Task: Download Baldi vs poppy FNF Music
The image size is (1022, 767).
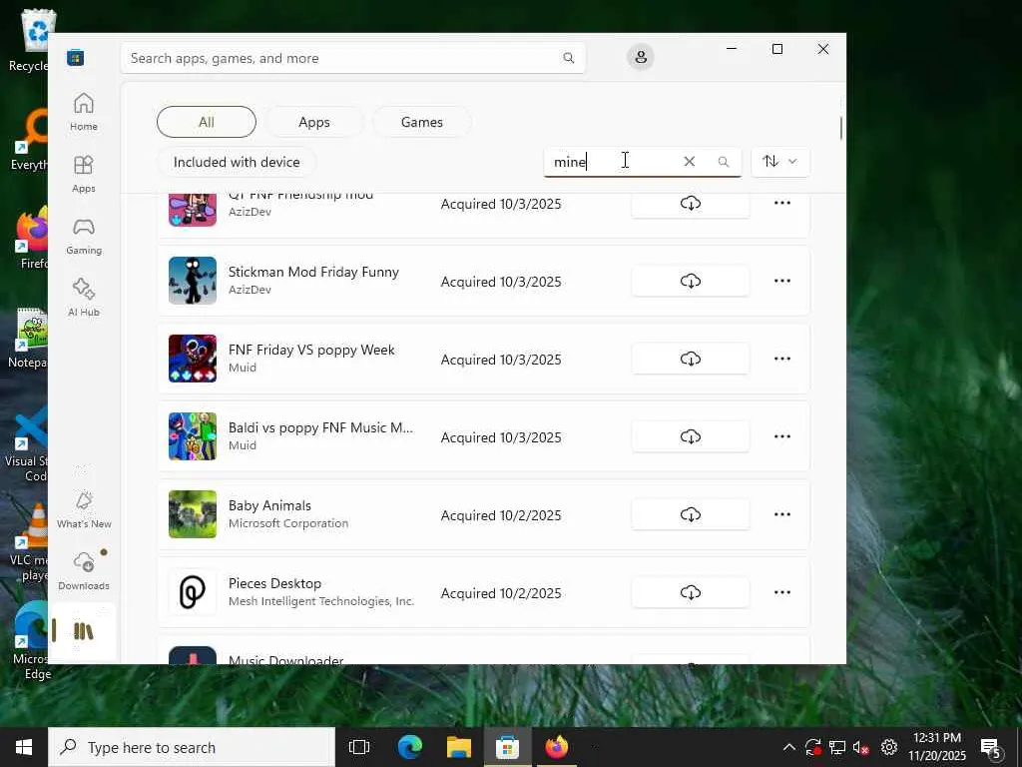Action: tap(691, 436)
